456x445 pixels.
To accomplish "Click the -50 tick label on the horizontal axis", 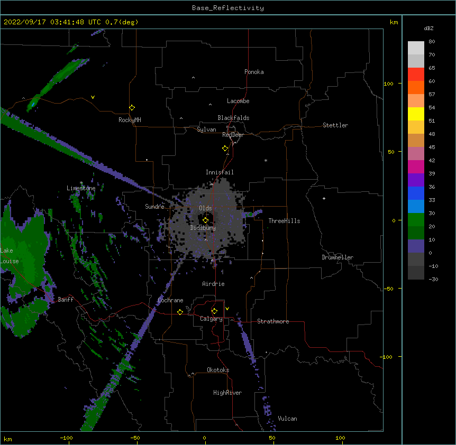I will (x=135, y=438).
